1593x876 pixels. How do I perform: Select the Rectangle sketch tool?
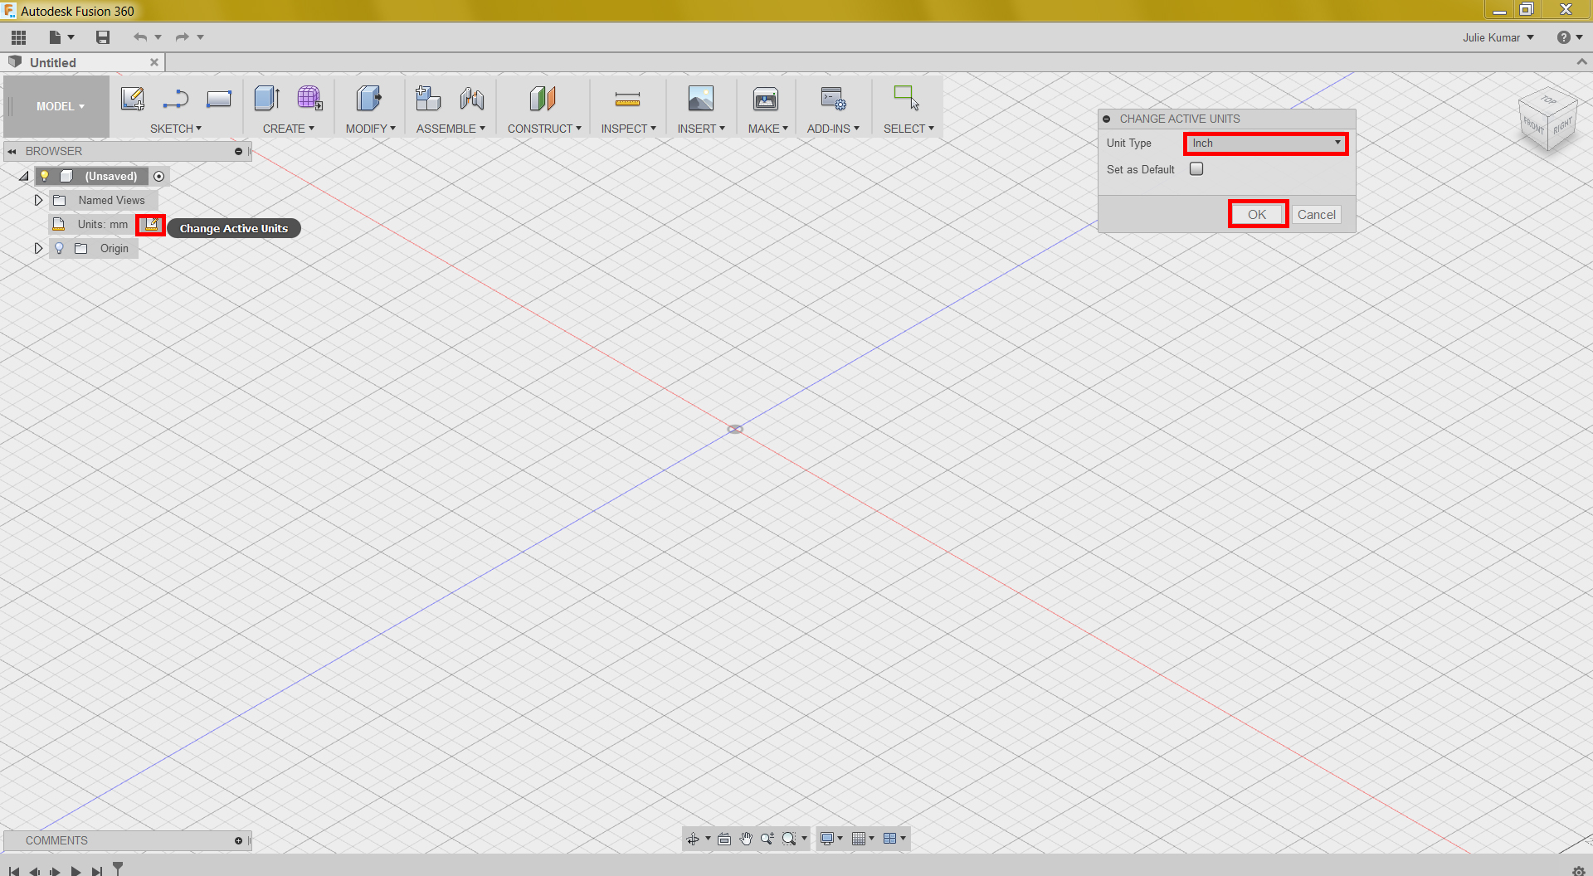pos(219,99)
